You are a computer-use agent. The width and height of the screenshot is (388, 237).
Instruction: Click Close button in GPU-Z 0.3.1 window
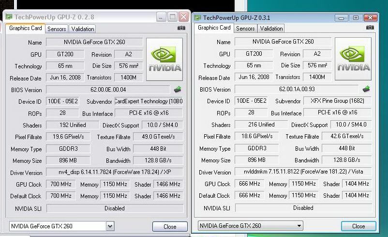[358, 226]
